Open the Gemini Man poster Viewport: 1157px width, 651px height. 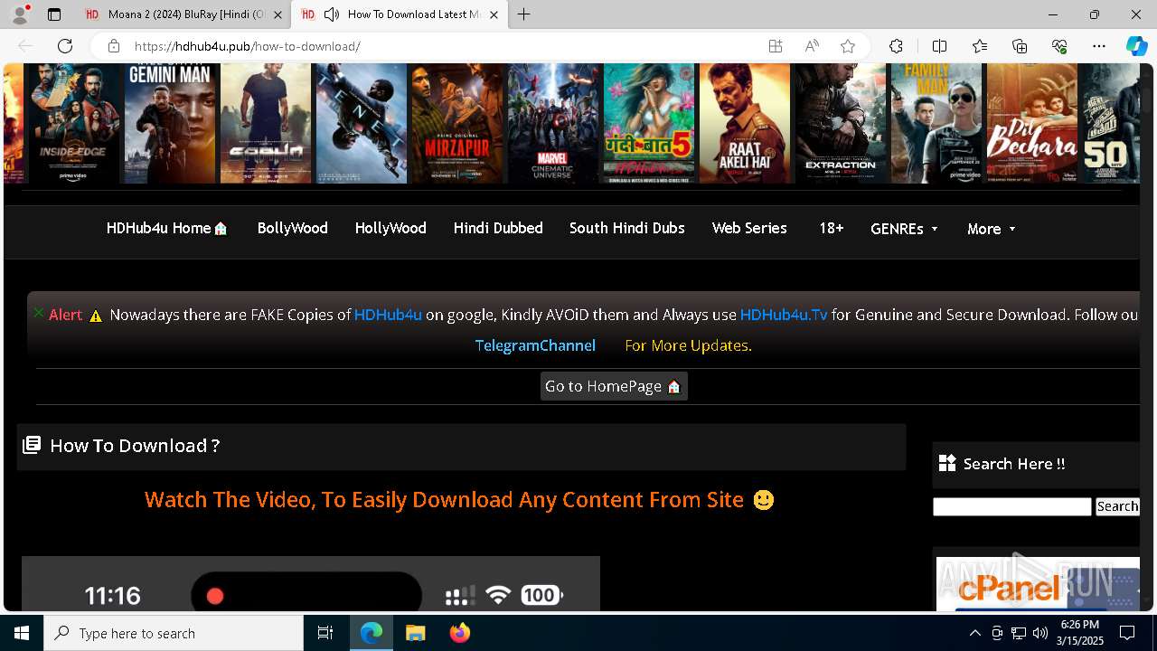tap(170, 123)
